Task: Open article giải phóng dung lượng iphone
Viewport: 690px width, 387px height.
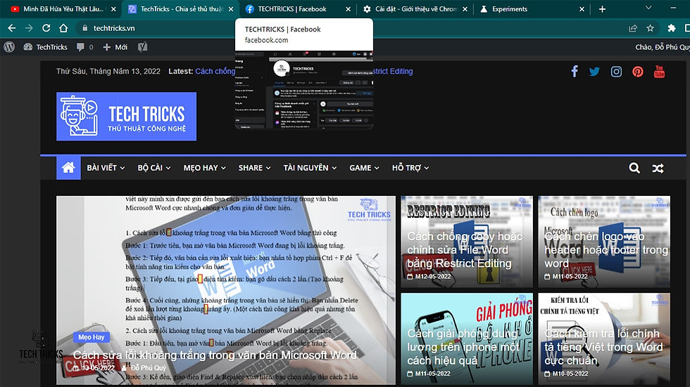Action: [x=462, y=347]
